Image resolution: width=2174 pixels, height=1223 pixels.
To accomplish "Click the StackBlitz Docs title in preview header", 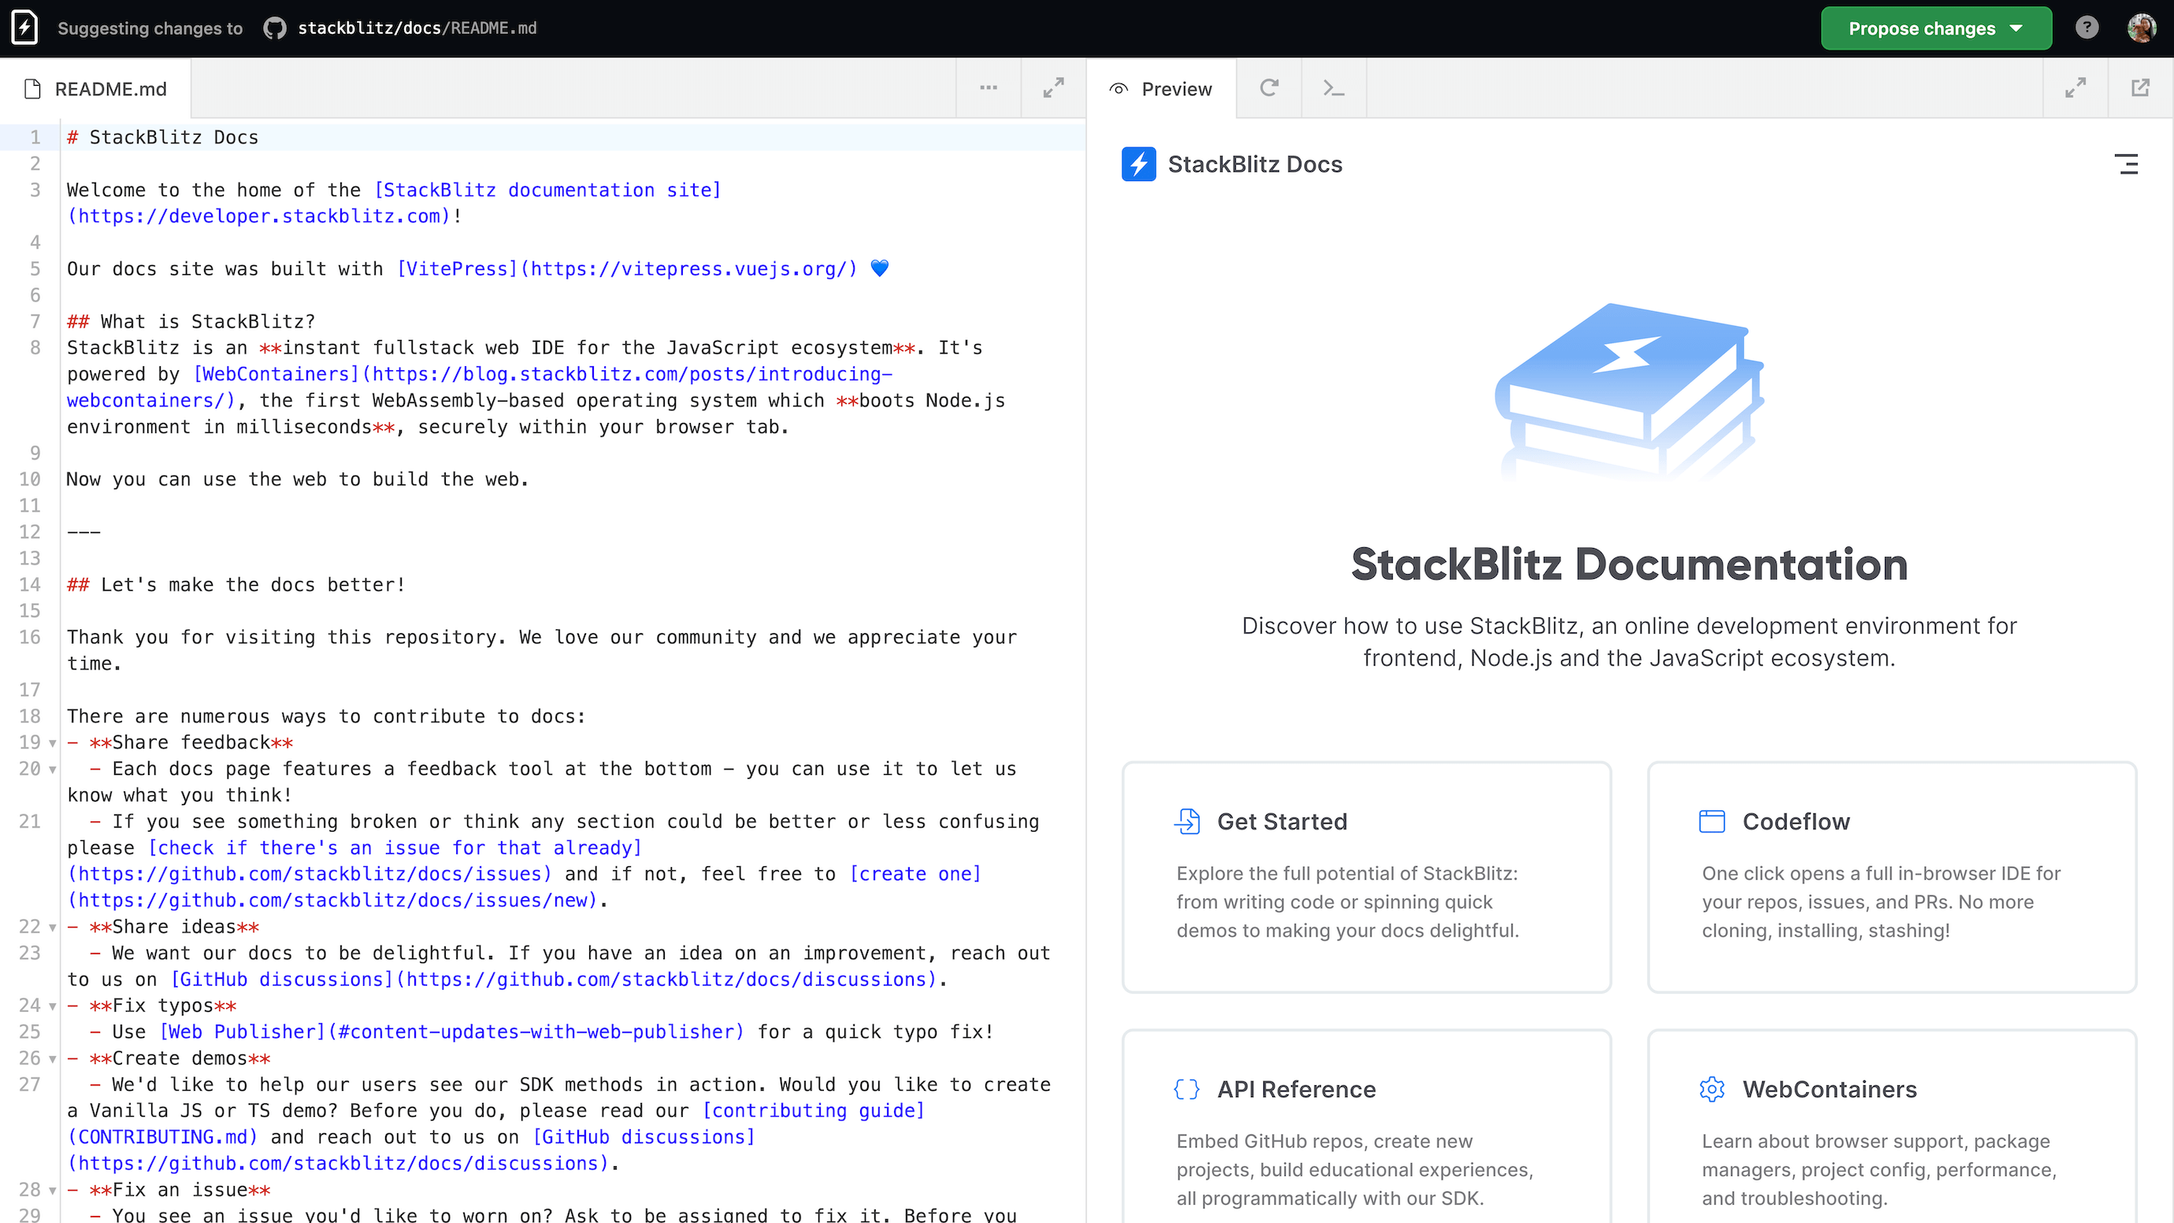I will [1255, 164].
